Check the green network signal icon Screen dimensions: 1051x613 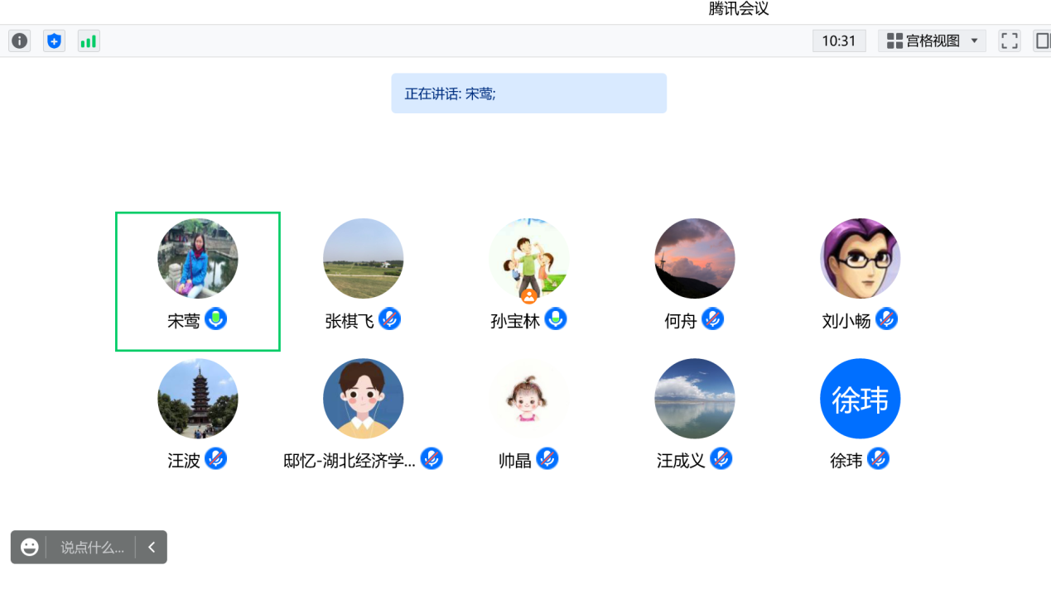(89, 41)
